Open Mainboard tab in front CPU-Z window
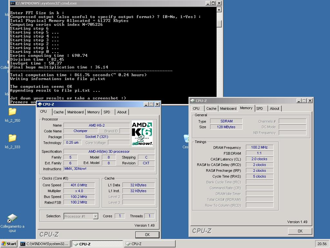The image size is (330, 248). 75,112
